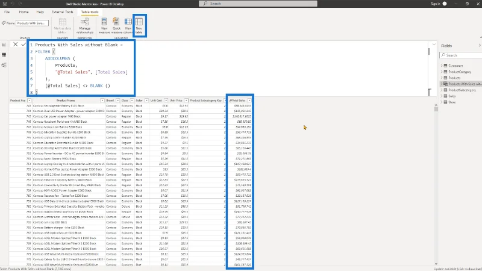This screenshot has height=271, width=482.
Task: Click the formula bar vertical scrollbar
Action: point(429,51)
